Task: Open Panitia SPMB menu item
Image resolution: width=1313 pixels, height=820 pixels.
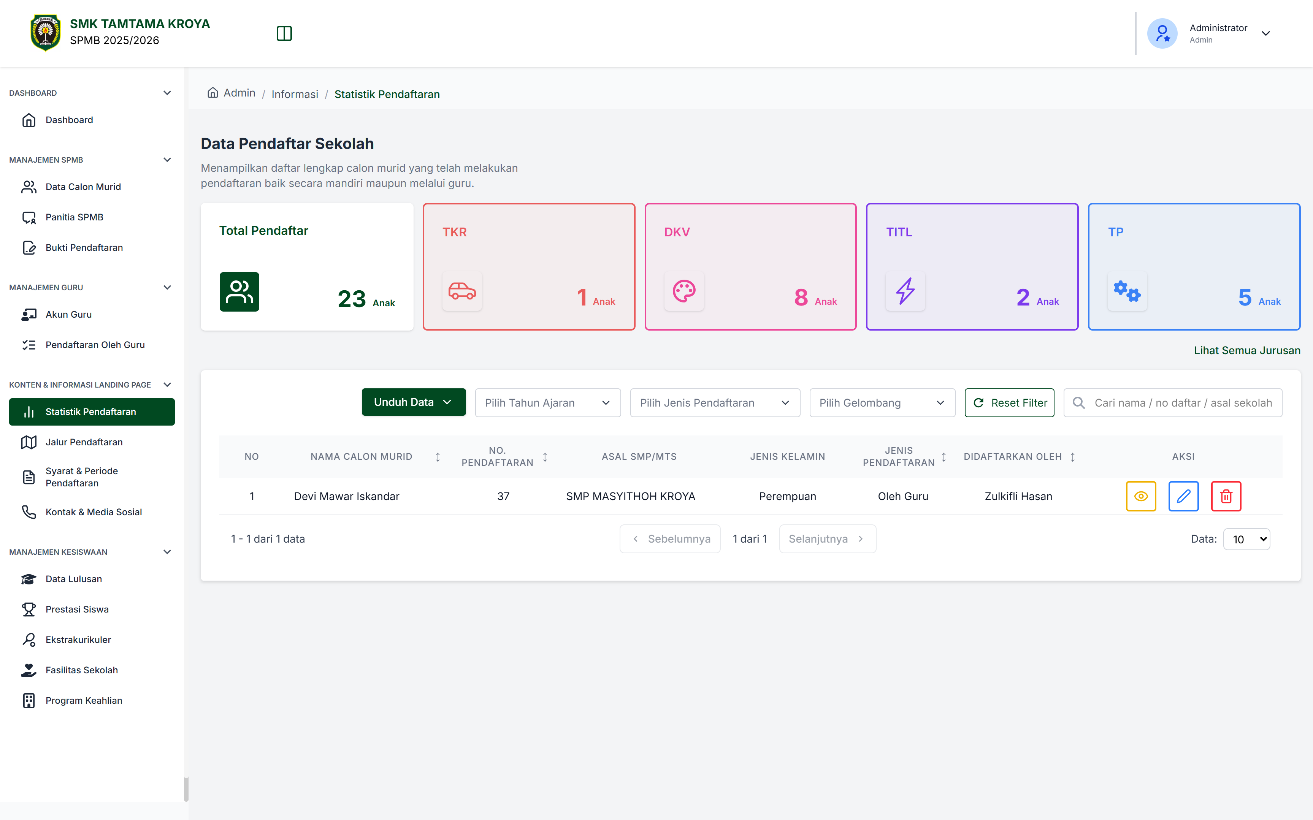Action: click(92, 217)
